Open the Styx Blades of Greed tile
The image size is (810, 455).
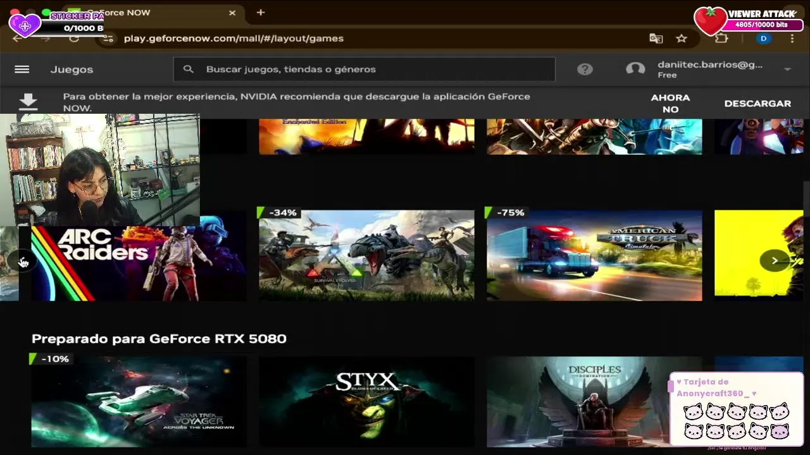click(366, 402)
